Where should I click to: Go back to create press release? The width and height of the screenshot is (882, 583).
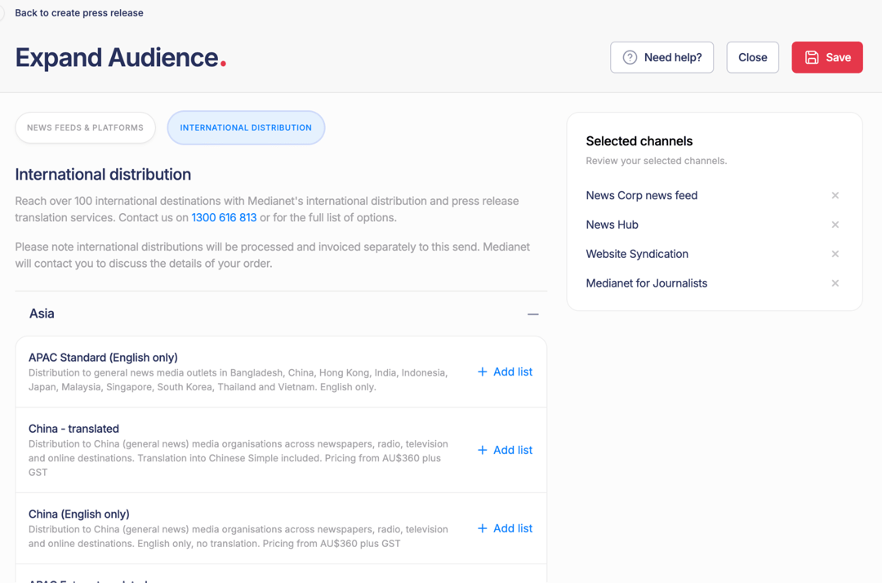(78, 13)
